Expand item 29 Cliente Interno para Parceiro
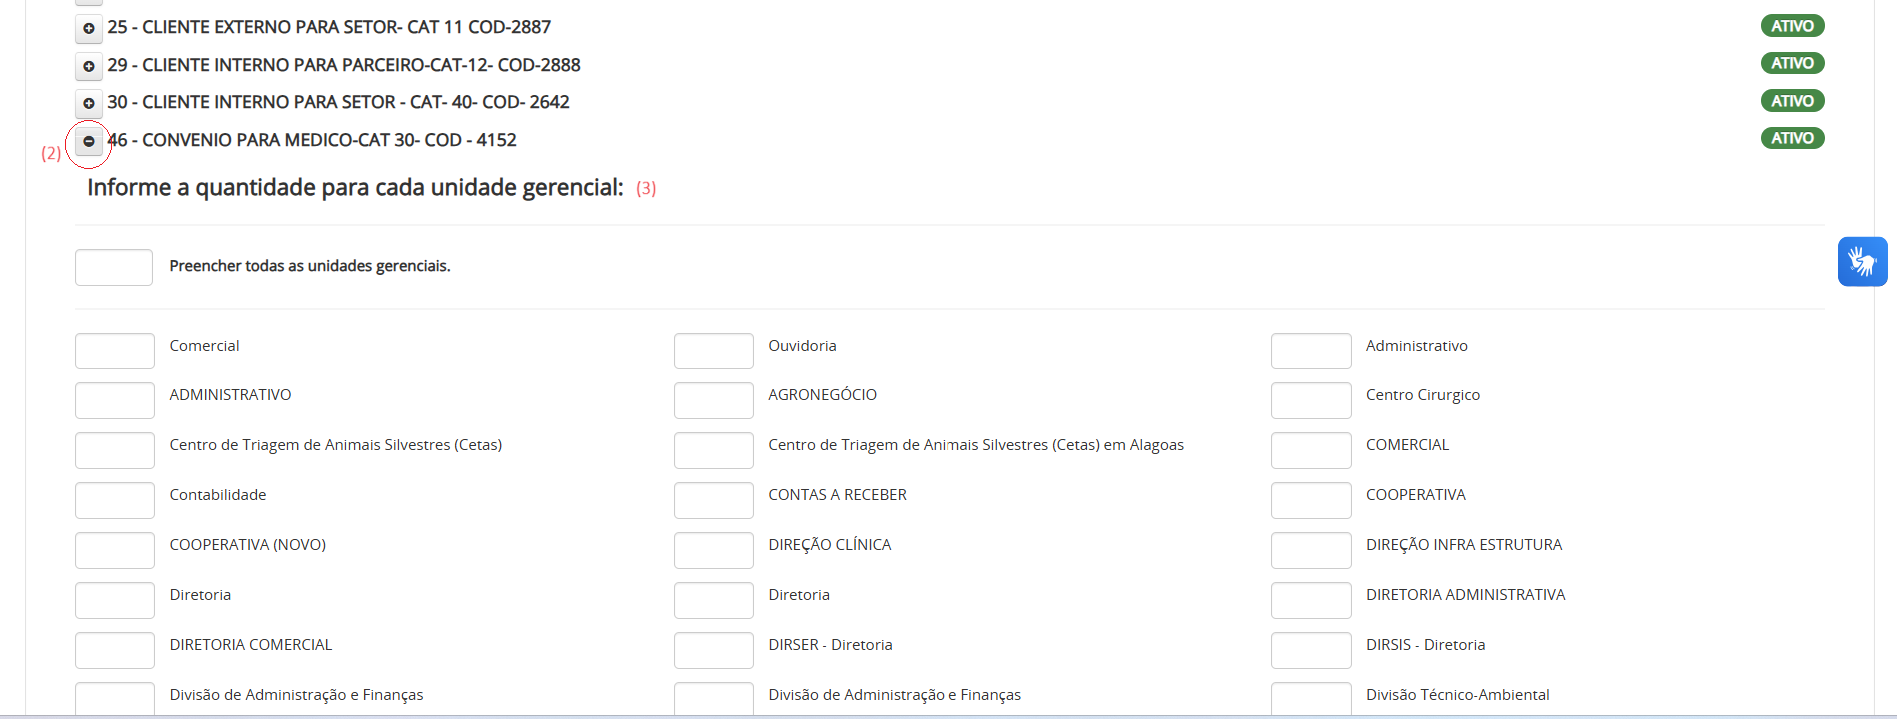 [x=89, y=66]
